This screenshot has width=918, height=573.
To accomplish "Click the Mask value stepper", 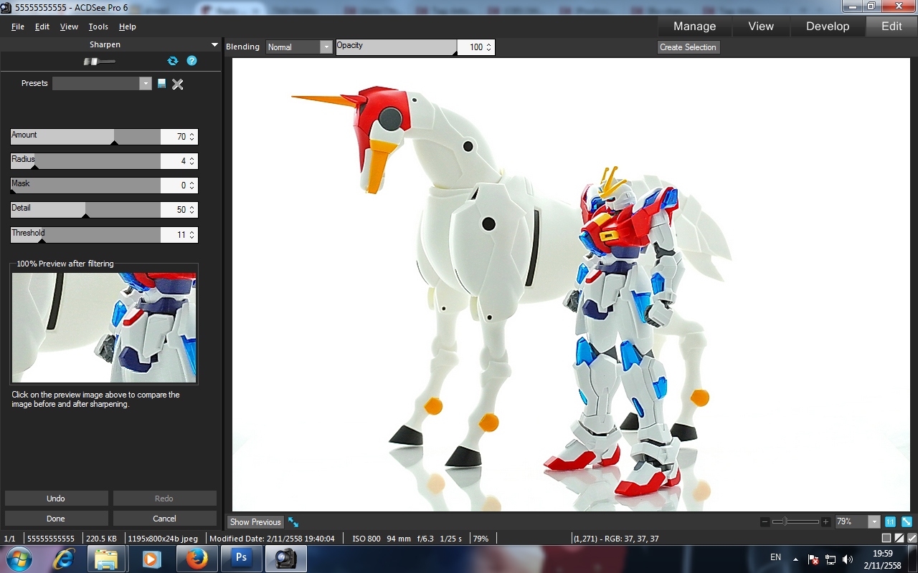I will tap(191, 186).
